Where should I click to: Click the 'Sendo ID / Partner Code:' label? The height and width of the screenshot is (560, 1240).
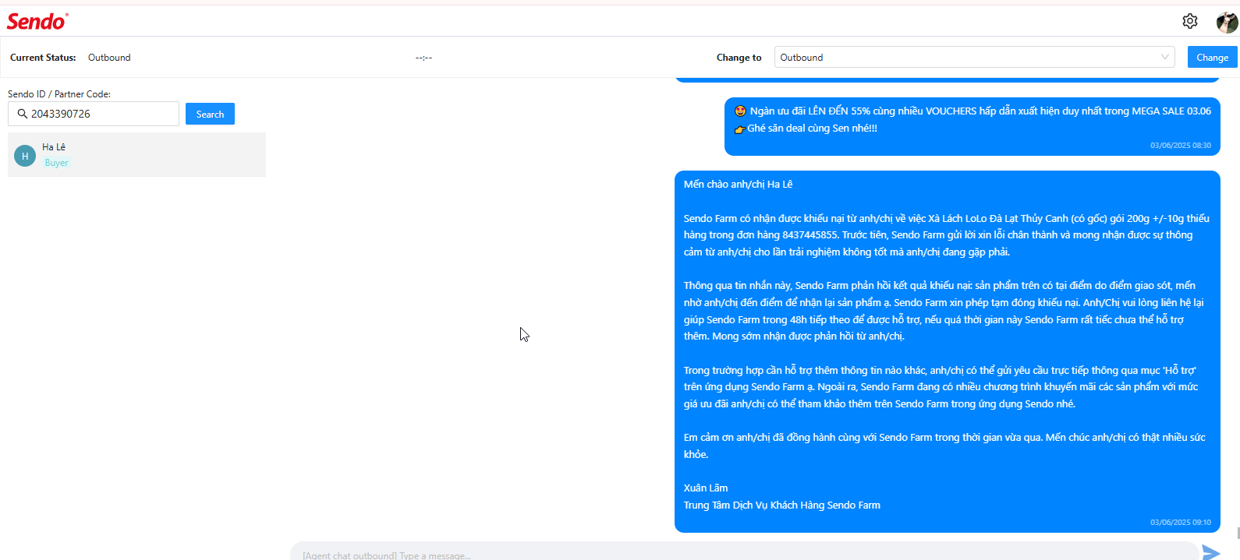pyautogui.click(x=59, y=94)
